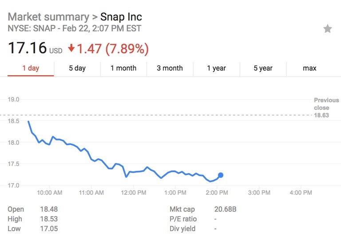The height and width of the screenshot is (243, 341).
Task: View the 5 year price history tab
Action: (263, 68)
